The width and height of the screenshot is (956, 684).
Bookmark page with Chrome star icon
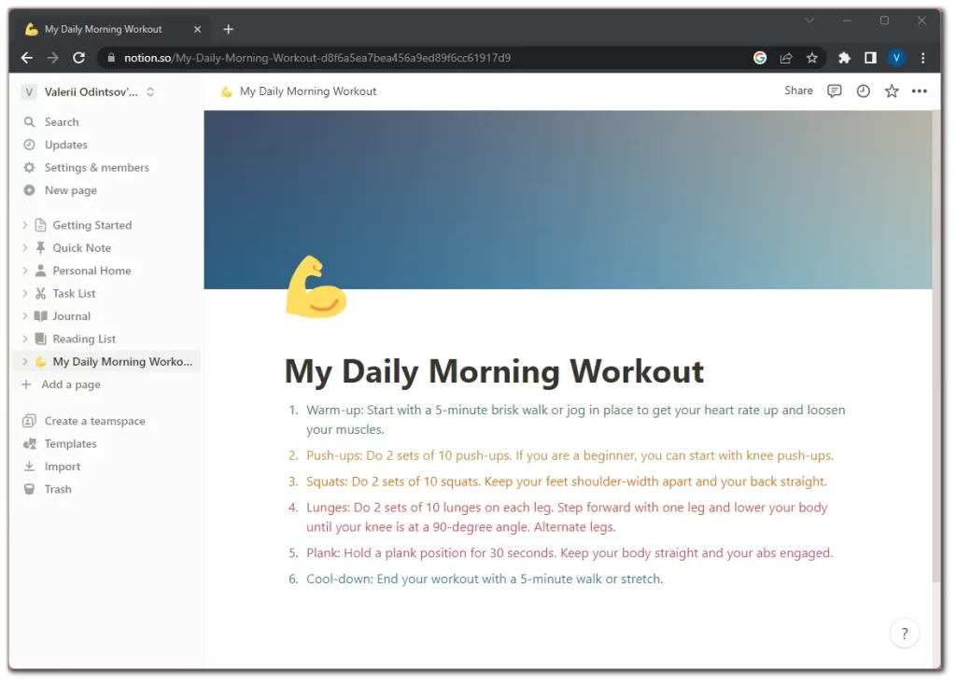[x=812, y=58]
